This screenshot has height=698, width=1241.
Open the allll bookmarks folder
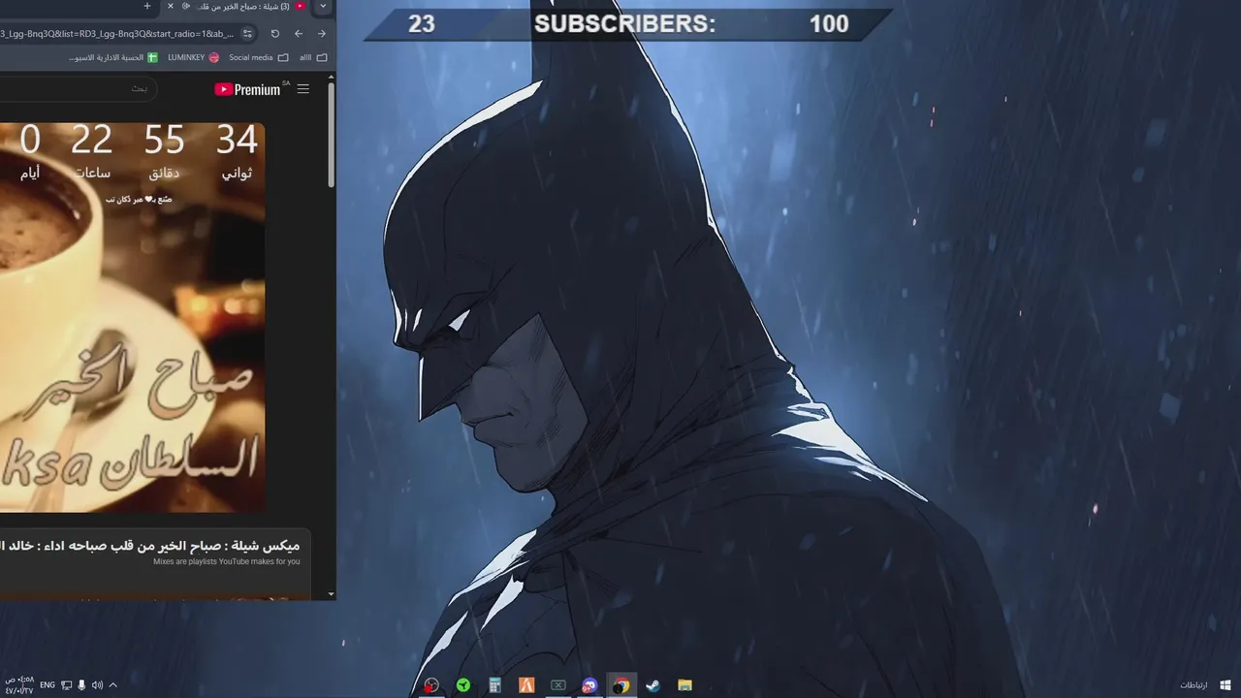pos(313,57)
